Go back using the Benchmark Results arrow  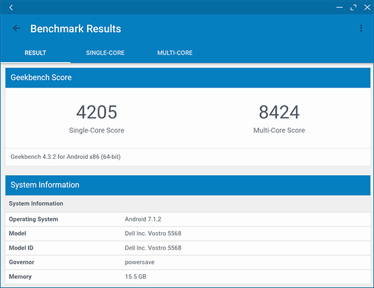[x=16, y=29]
